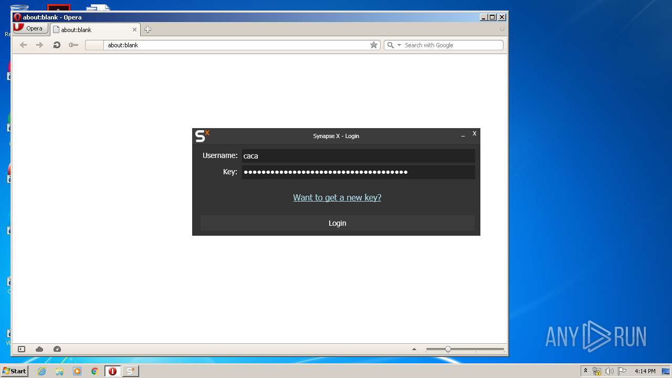Open Windows Media Player taskbar icon
The height and width of the screenshot is (378, 672).
77,371
